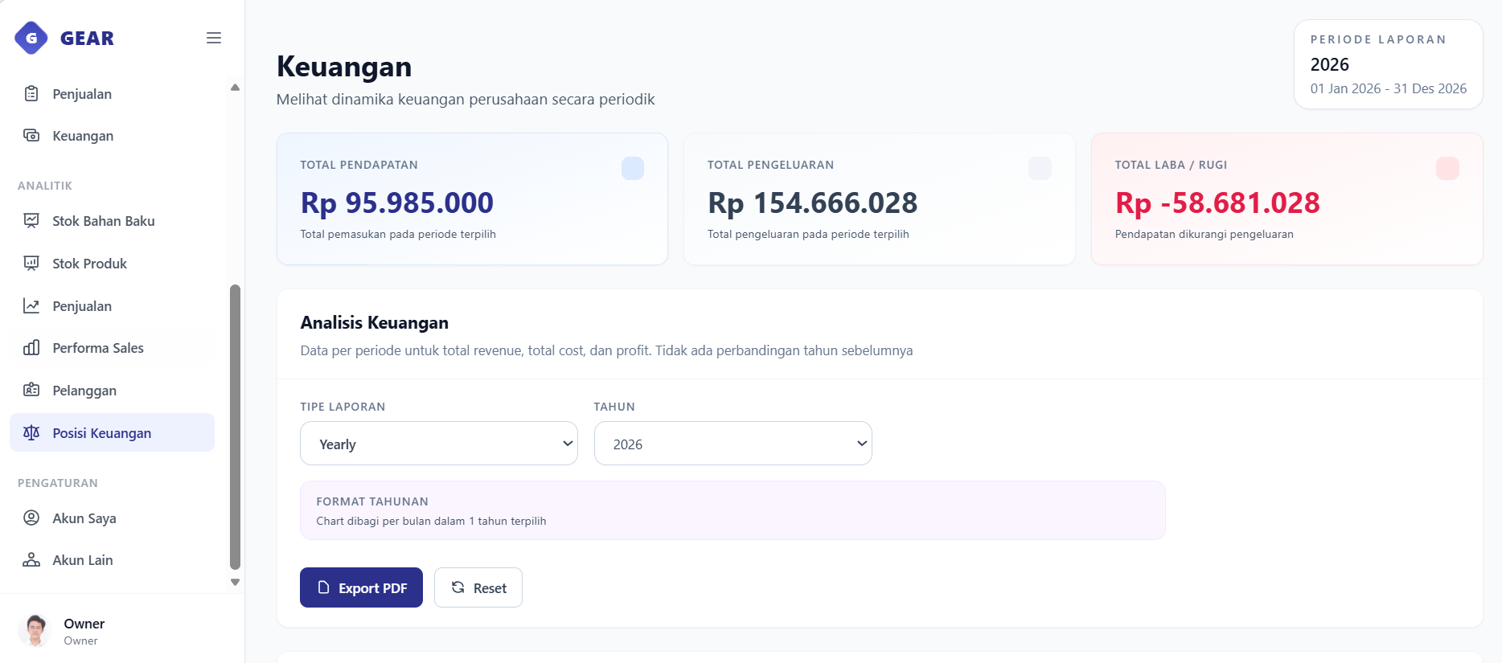Click the Periode Laporan 2026 card
Viewport: 1502px width, 663px height.
pos(1389,64)
